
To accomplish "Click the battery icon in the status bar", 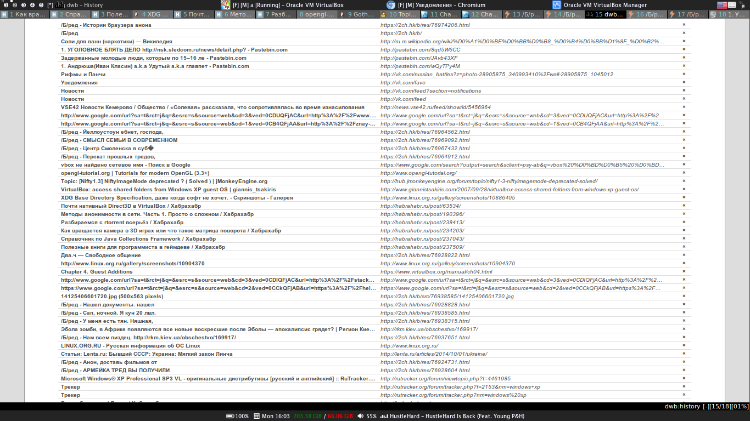I will (231, 416).
